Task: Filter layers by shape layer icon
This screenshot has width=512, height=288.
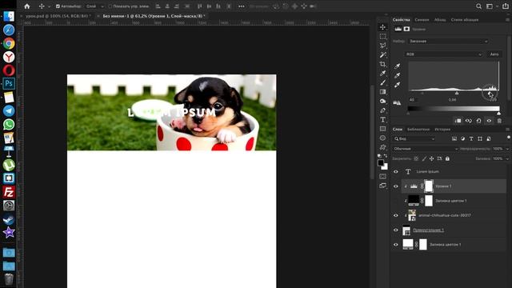Action: 480,138
